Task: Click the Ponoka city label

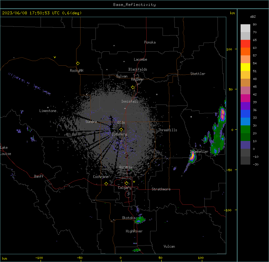Action: coord(150,42)
